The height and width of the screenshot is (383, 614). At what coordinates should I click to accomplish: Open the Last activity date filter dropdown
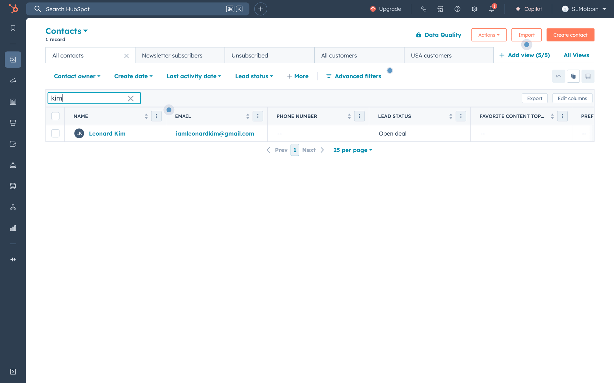(x=194, y=76)
